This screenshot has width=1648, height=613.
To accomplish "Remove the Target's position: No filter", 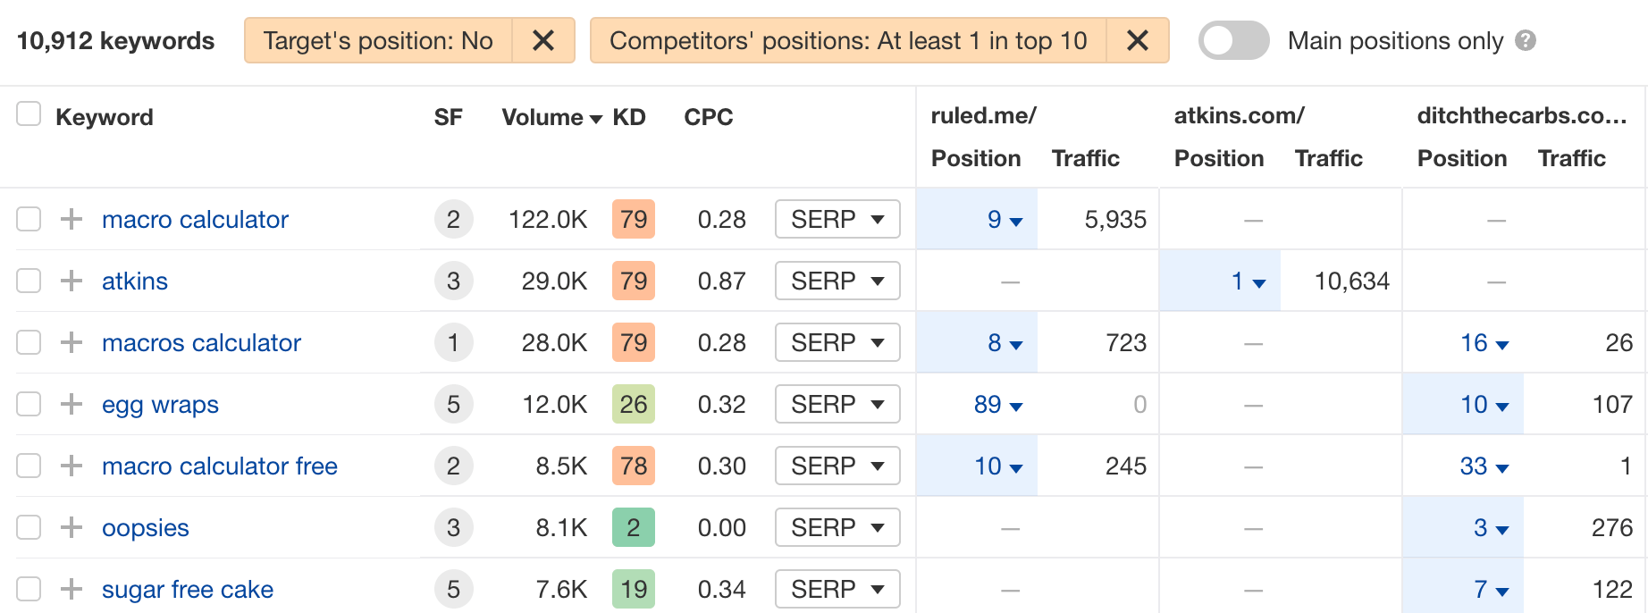I will (x=543, y=40).
